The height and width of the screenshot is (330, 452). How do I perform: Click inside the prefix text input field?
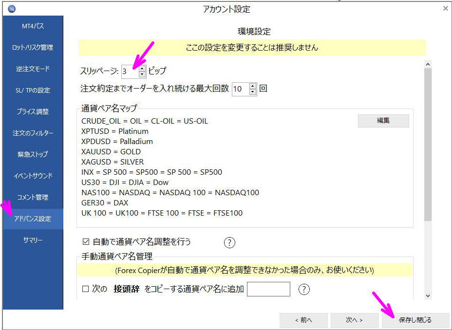(x=268, y=289)
